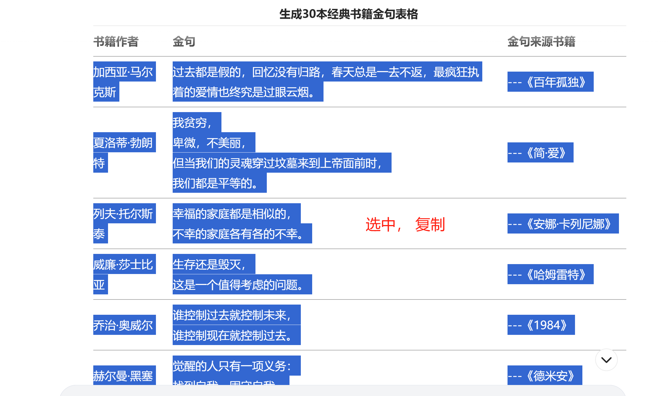Click source cell 《百年孤独》
Screen dimensions: 668x396
click(x=550, y=82)
